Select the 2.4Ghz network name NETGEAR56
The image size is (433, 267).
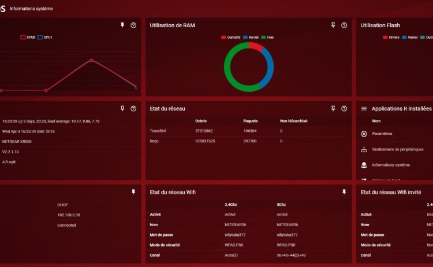pyautogui.click(x=236, y=224)
